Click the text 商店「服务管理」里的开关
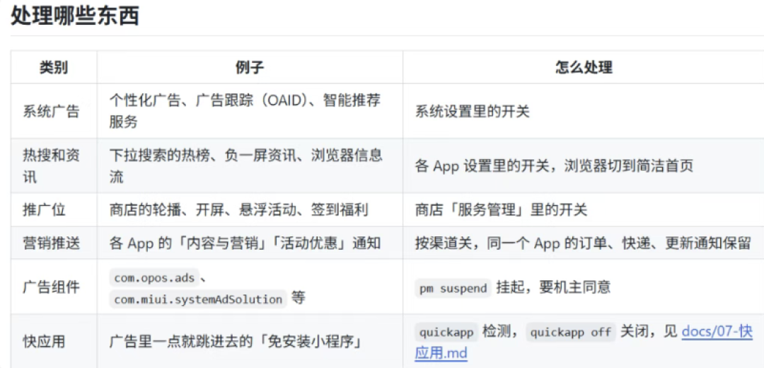The width and height of the screenshot is (764, 368). click(x=501, y=210)
